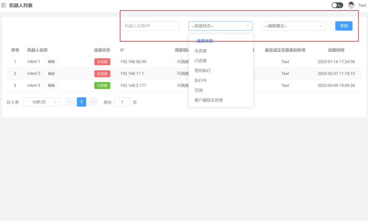
Task: Open the user avatar menu
Action: (351, 5)
